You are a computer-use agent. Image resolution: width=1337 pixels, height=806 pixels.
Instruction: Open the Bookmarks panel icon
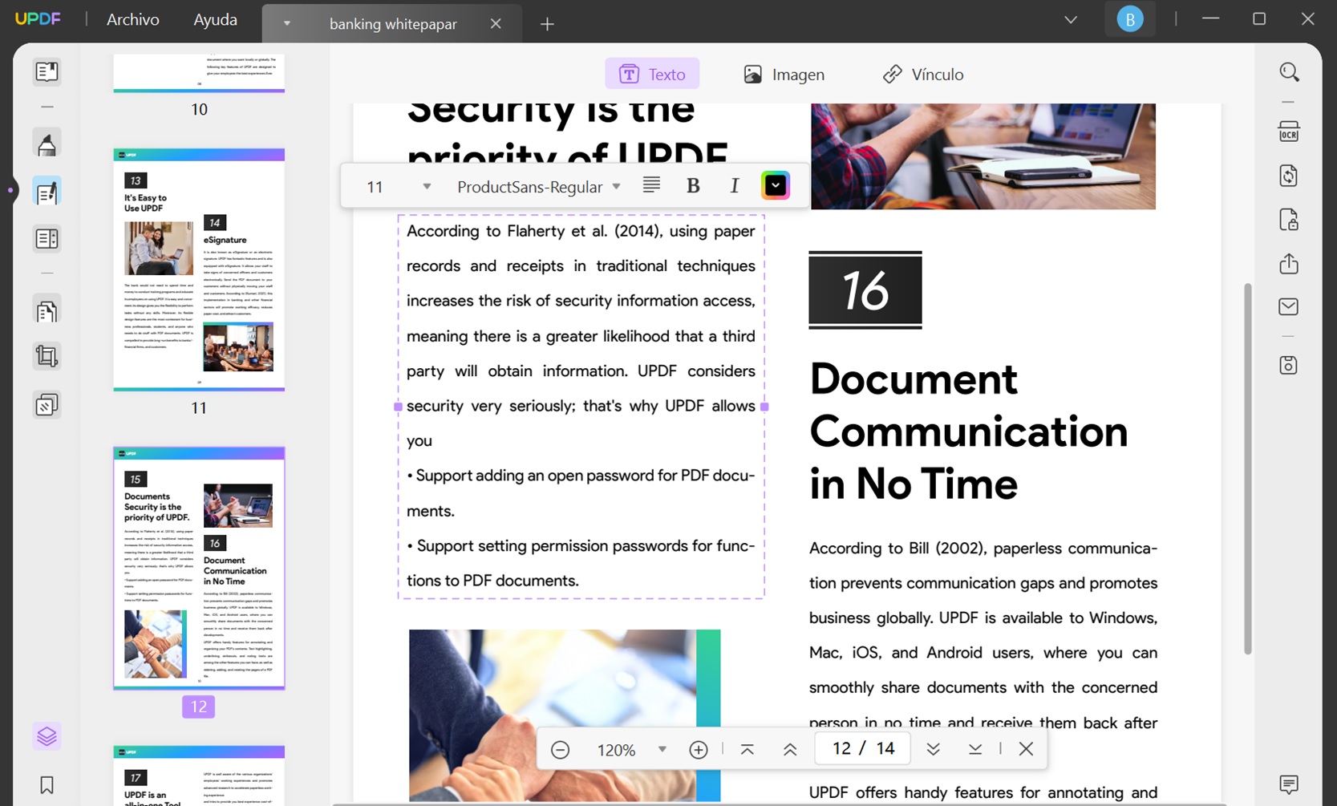47,784
